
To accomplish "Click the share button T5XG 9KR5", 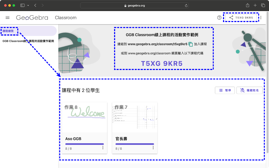I will (x=241, y=17).
